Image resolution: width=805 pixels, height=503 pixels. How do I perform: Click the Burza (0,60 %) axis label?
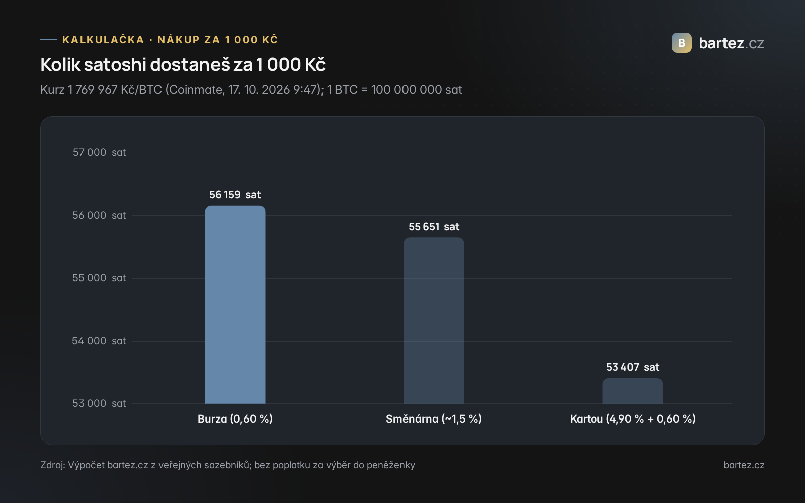235,418
